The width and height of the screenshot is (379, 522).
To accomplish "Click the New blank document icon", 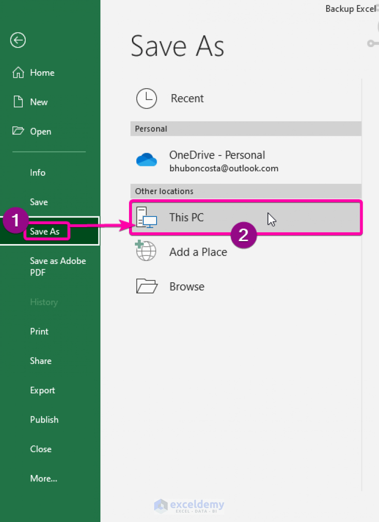I will pos(18,102).
